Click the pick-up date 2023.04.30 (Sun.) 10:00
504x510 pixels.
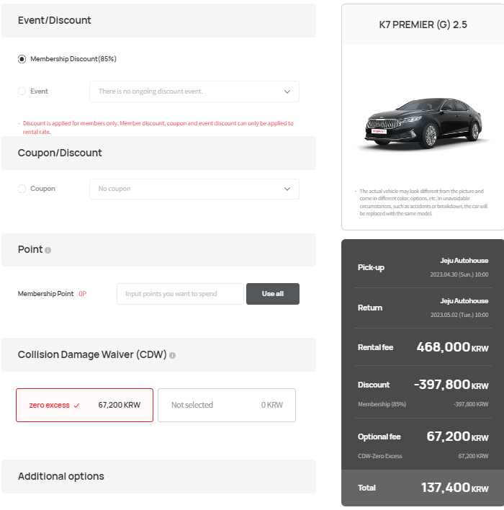pyautogui.click(x=459, y=274)
